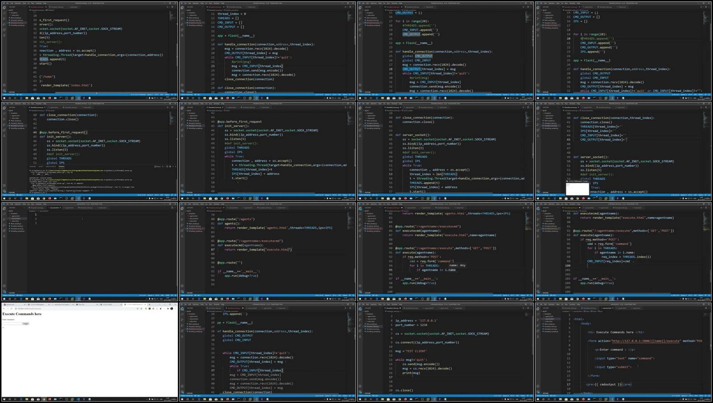Open the frame with commented #THREADS.append on line 18
713x403 pixels.
coord(446,51)
